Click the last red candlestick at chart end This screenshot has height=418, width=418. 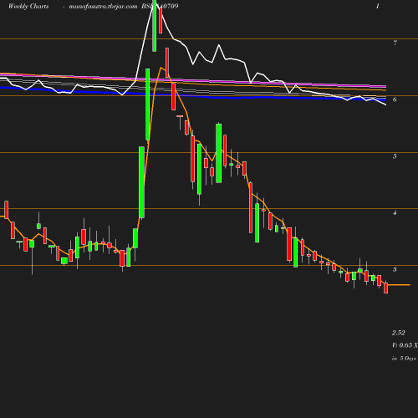point(386,288)
